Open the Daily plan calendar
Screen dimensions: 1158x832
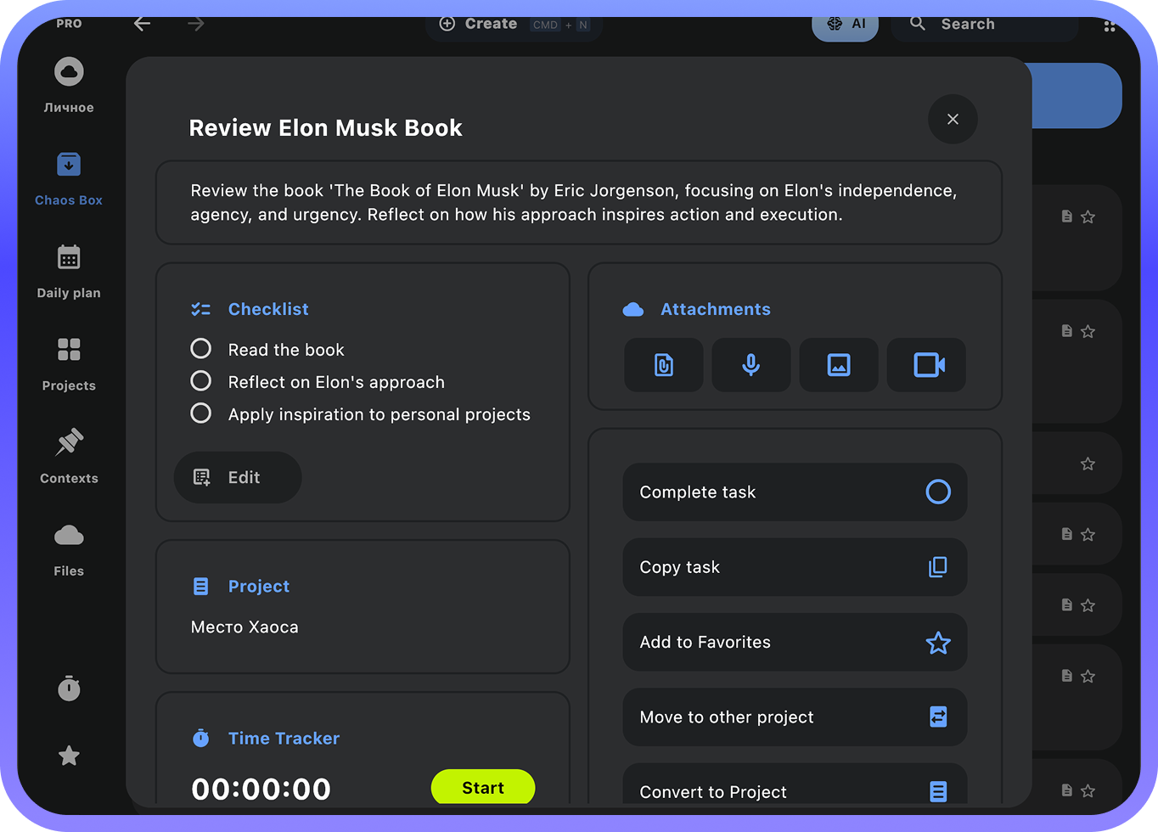pos(69,271)
